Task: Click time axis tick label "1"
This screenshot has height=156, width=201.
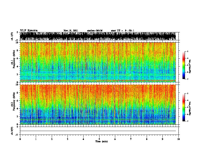Action: pyautogui.click(x=36, y=139)
